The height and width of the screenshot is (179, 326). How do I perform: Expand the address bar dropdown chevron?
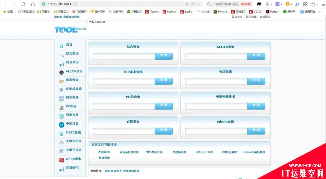pos(198,4)
